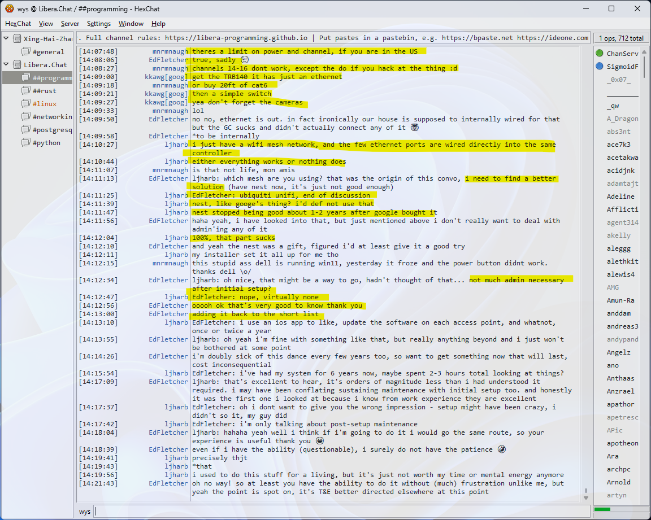Collapse the Libera.Chat server tree
Screen dimensions: 651x520
click(6, 65)
